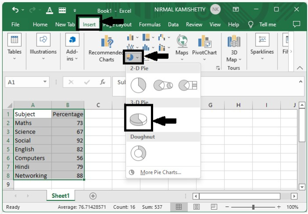The height and width of the screenshot is (214, 308).
Task: Open the 3D Map button
Action: coord(234,49)
